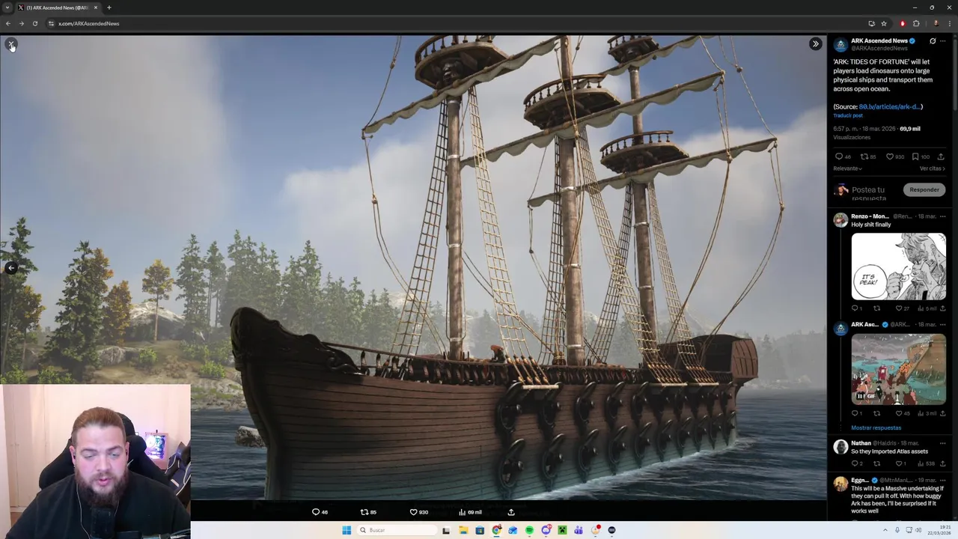View analytics 538 on Nathan's reply

click(928, 463)
